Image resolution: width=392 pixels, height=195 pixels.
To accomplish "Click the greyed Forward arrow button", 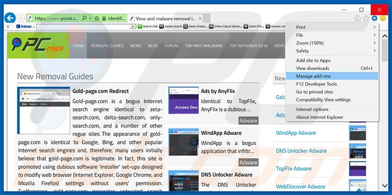I will coord(21,18).
